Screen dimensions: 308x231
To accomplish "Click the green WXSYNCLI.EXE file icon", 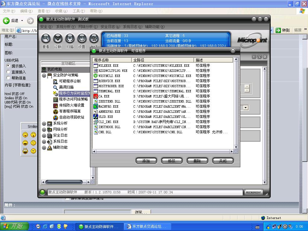I will 96,75.
